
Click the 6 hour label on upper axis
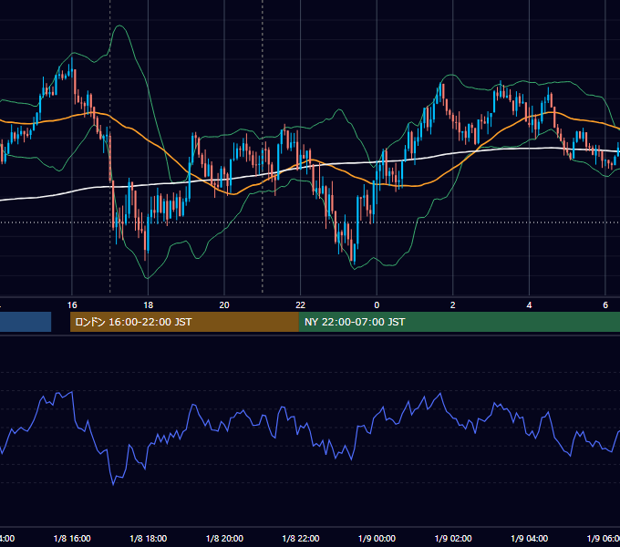605,305
